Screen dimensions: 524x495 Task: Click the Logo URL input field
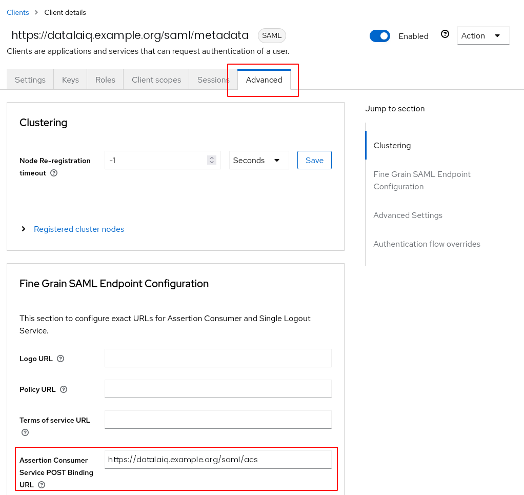[x=218, y=358]
